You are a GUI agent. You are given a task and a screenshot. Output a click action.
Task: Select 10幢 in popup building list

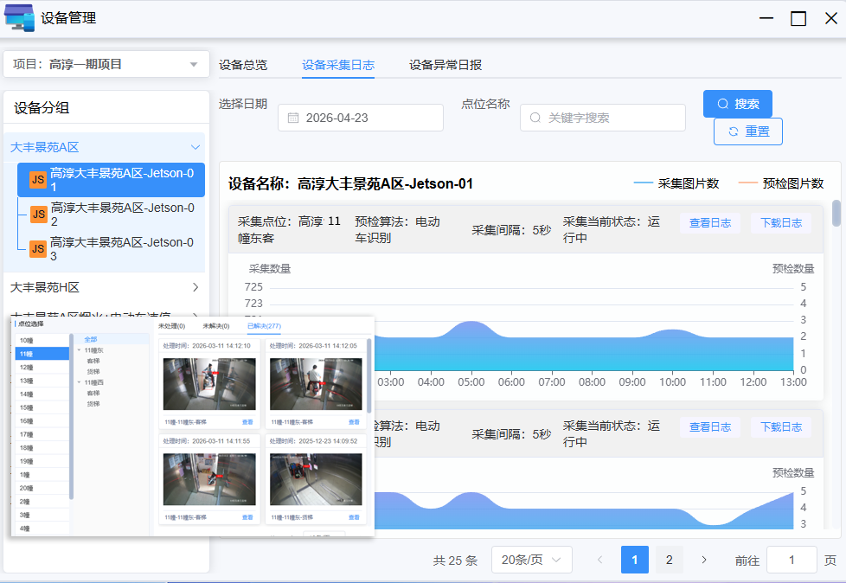pos(42,340)
